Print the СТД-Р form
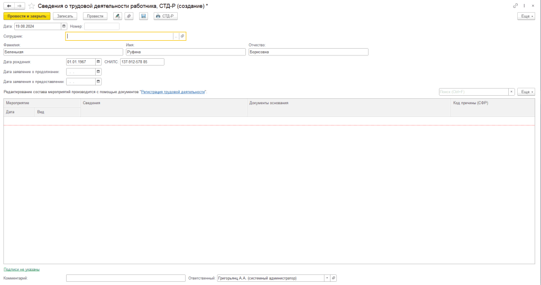The image size is (541, 285). click(x=166, y=16)
